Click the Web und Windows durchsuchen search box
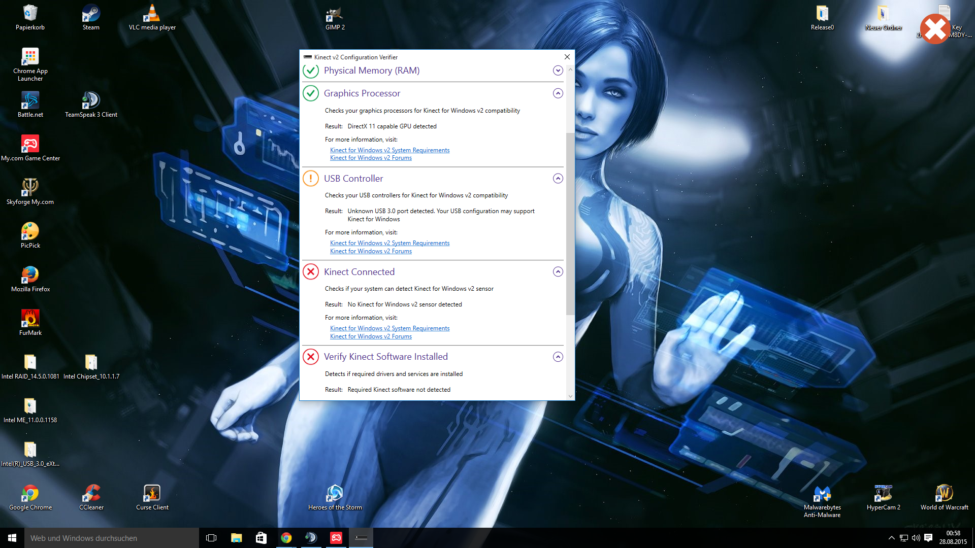The width and height of the screenshot is (975, 548). (112, 538)
